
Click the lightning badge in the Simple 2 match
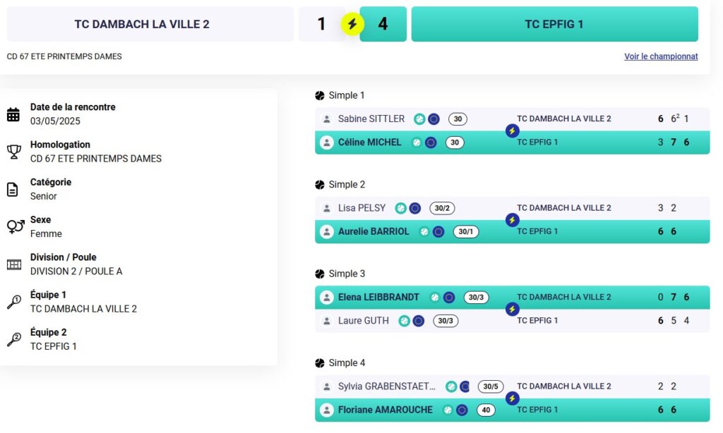pyautogui.click(x=513, y=220)
